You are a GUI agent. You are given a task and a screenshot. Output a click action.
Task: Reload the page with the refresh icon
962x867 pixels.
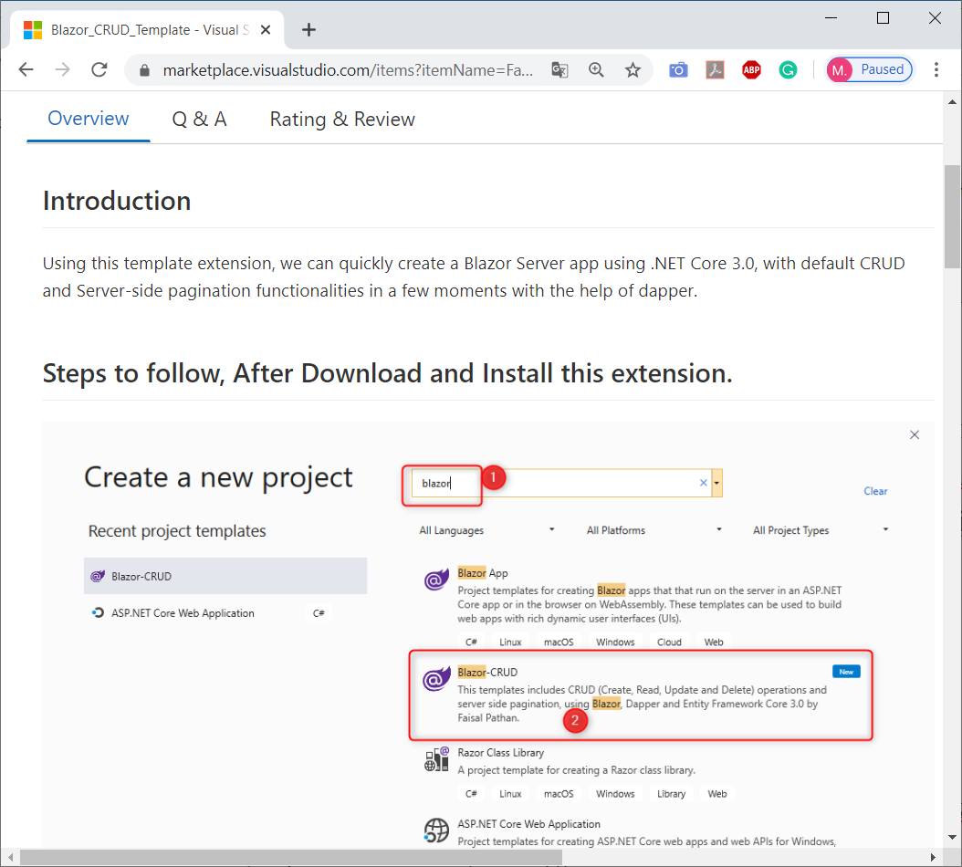pos(99,69)
